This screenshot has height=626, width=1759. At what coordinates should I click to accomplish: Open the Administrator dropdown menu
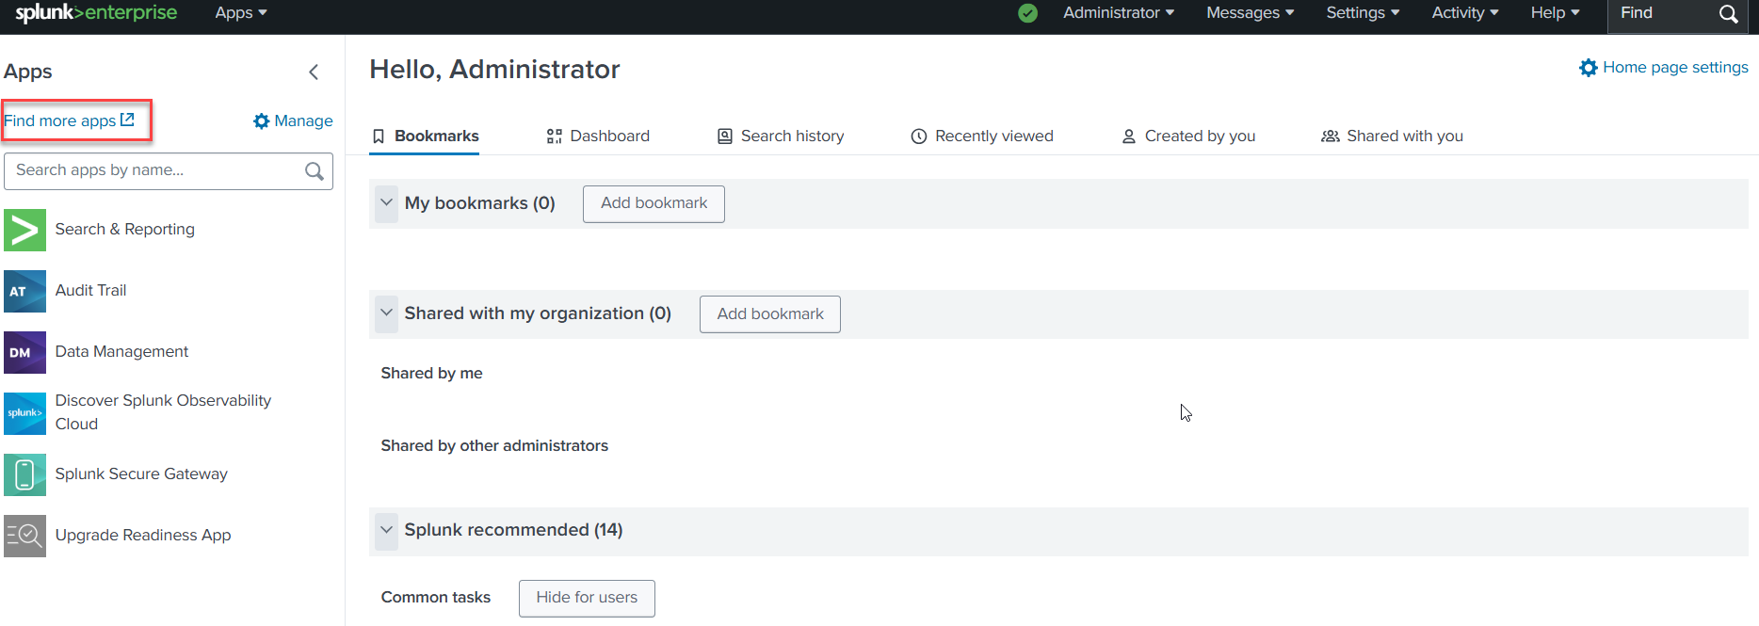pos(1118,13)
